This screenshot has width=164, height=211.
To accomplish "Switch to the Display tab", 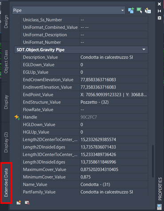I will tap(6, 102).
